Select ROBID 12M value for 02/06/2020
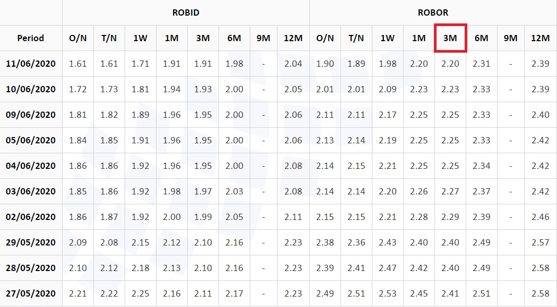The width and height of the screenshot is (557, 307). [x=293, y=217]
